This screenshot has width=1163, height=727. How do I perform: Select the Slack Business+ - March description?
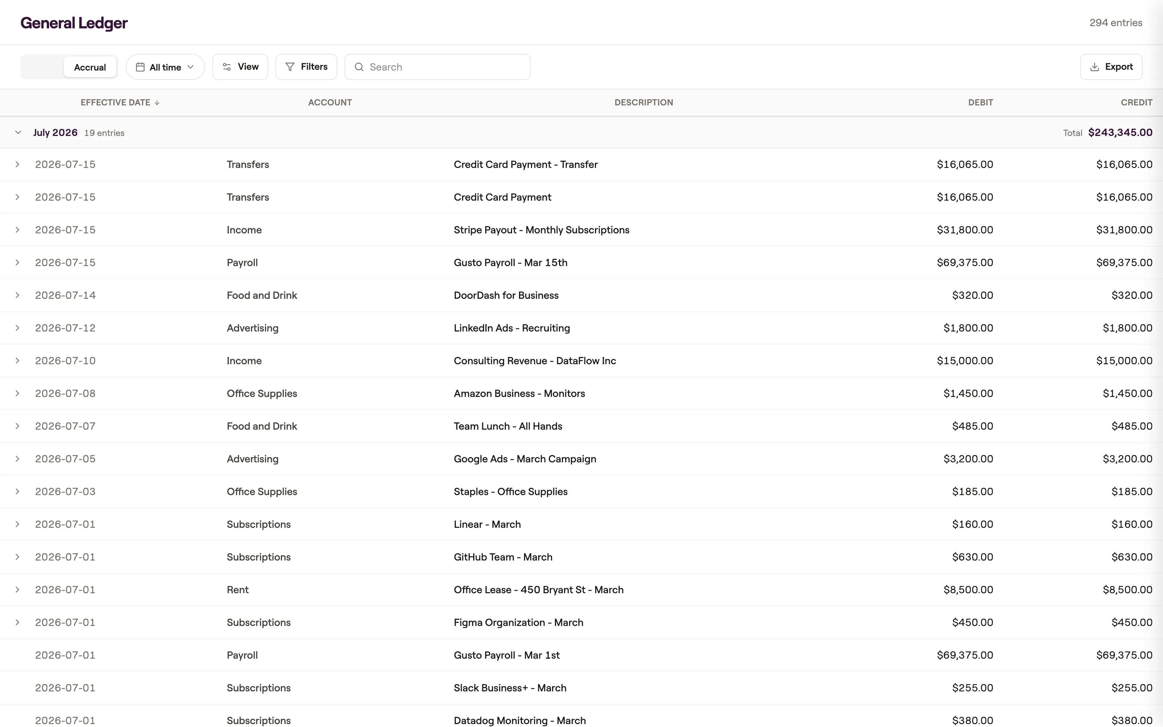click(510, 688)
